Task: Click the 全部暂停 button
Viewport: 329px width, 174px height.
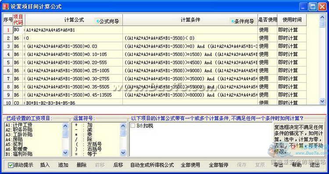Action: point(218,165)
